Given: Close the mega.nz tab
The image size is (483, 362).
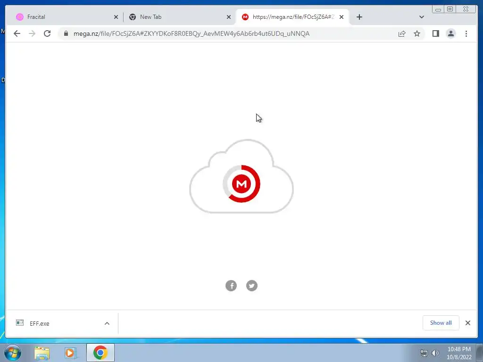Looking at the screenshot, I should tap(341, 17).
